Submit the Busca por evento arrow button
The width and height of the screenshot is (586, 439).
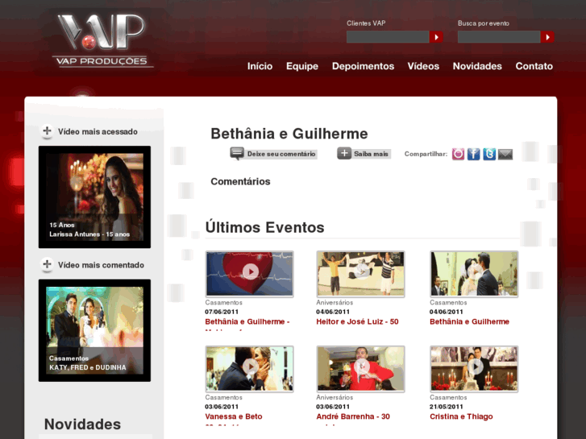coord(547,37)
